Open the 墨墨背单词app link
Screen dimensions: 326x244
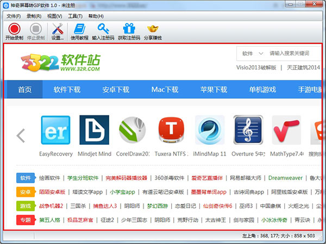tap(209, 192)
